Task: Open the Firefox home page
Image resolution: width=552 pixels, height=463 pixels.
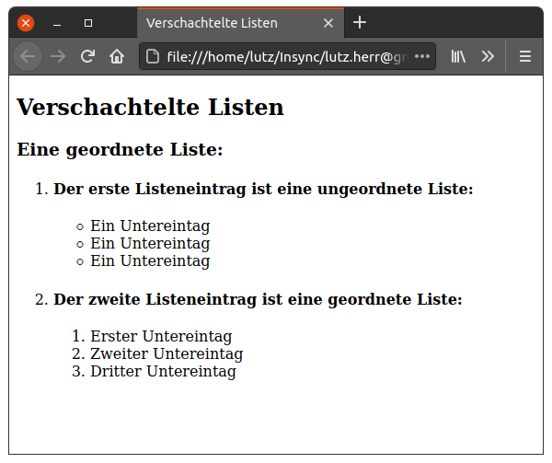Action: pos(117,56)
